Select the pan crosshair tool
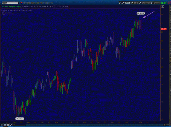 [x=2, y=125]
